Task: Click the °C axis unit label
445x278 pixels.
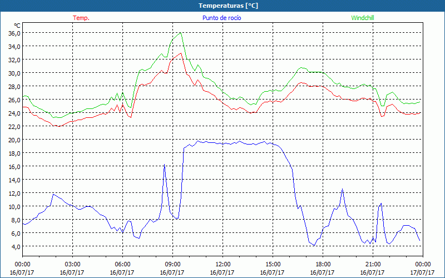Action: 17,26
